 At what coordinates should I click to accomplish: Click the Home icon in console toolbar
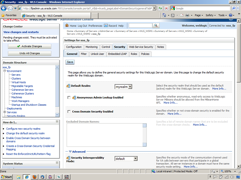tap(67, 25)
